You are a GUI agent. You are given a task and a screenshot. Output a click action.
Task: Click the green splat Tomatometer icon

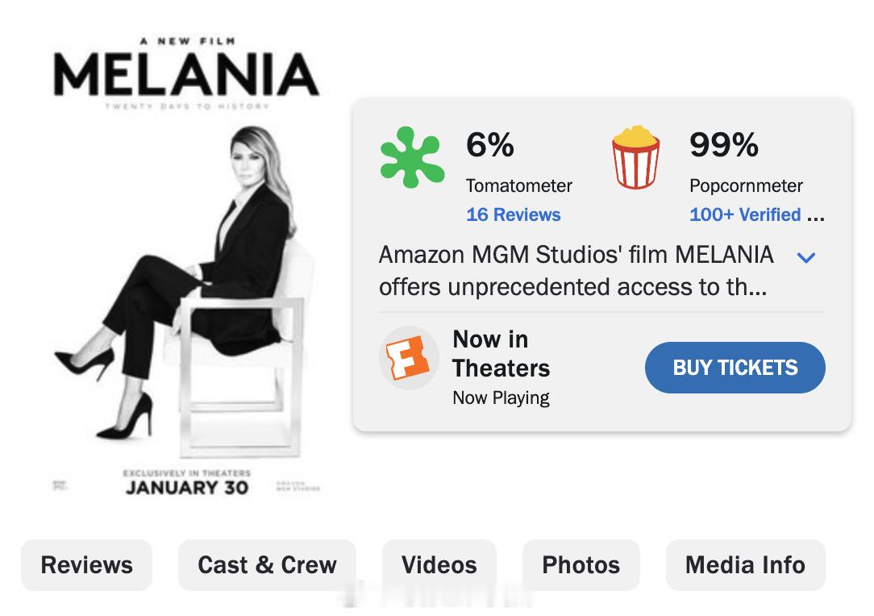412,158
